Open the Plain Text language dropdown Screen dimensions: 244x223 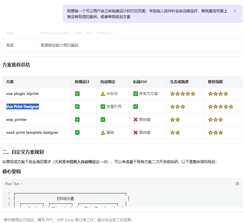pos(14,184)
